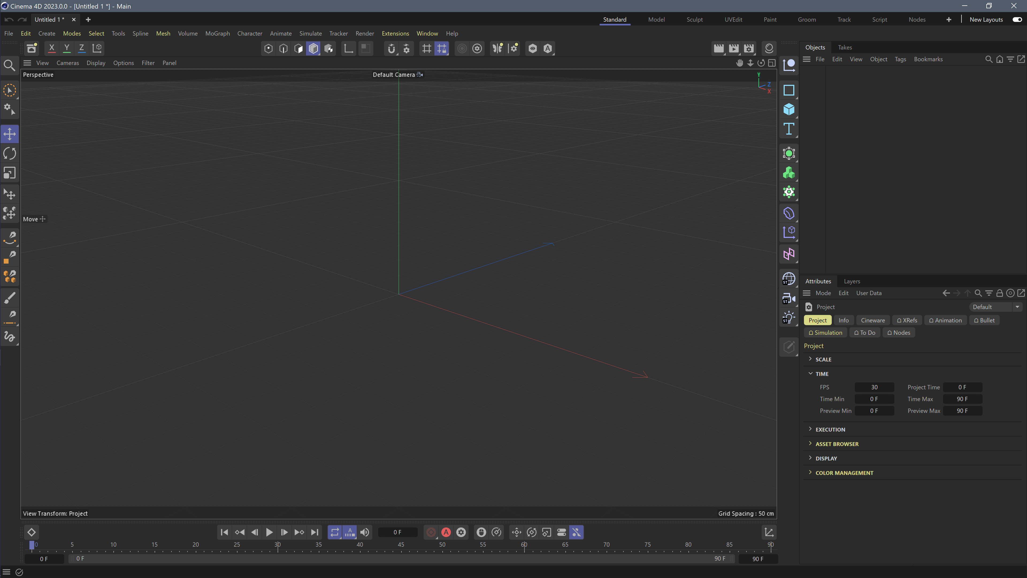The width and height of the screenshot is (1027, 578).
Task: Open the MoGraph menu
Action: pos(217,33)
